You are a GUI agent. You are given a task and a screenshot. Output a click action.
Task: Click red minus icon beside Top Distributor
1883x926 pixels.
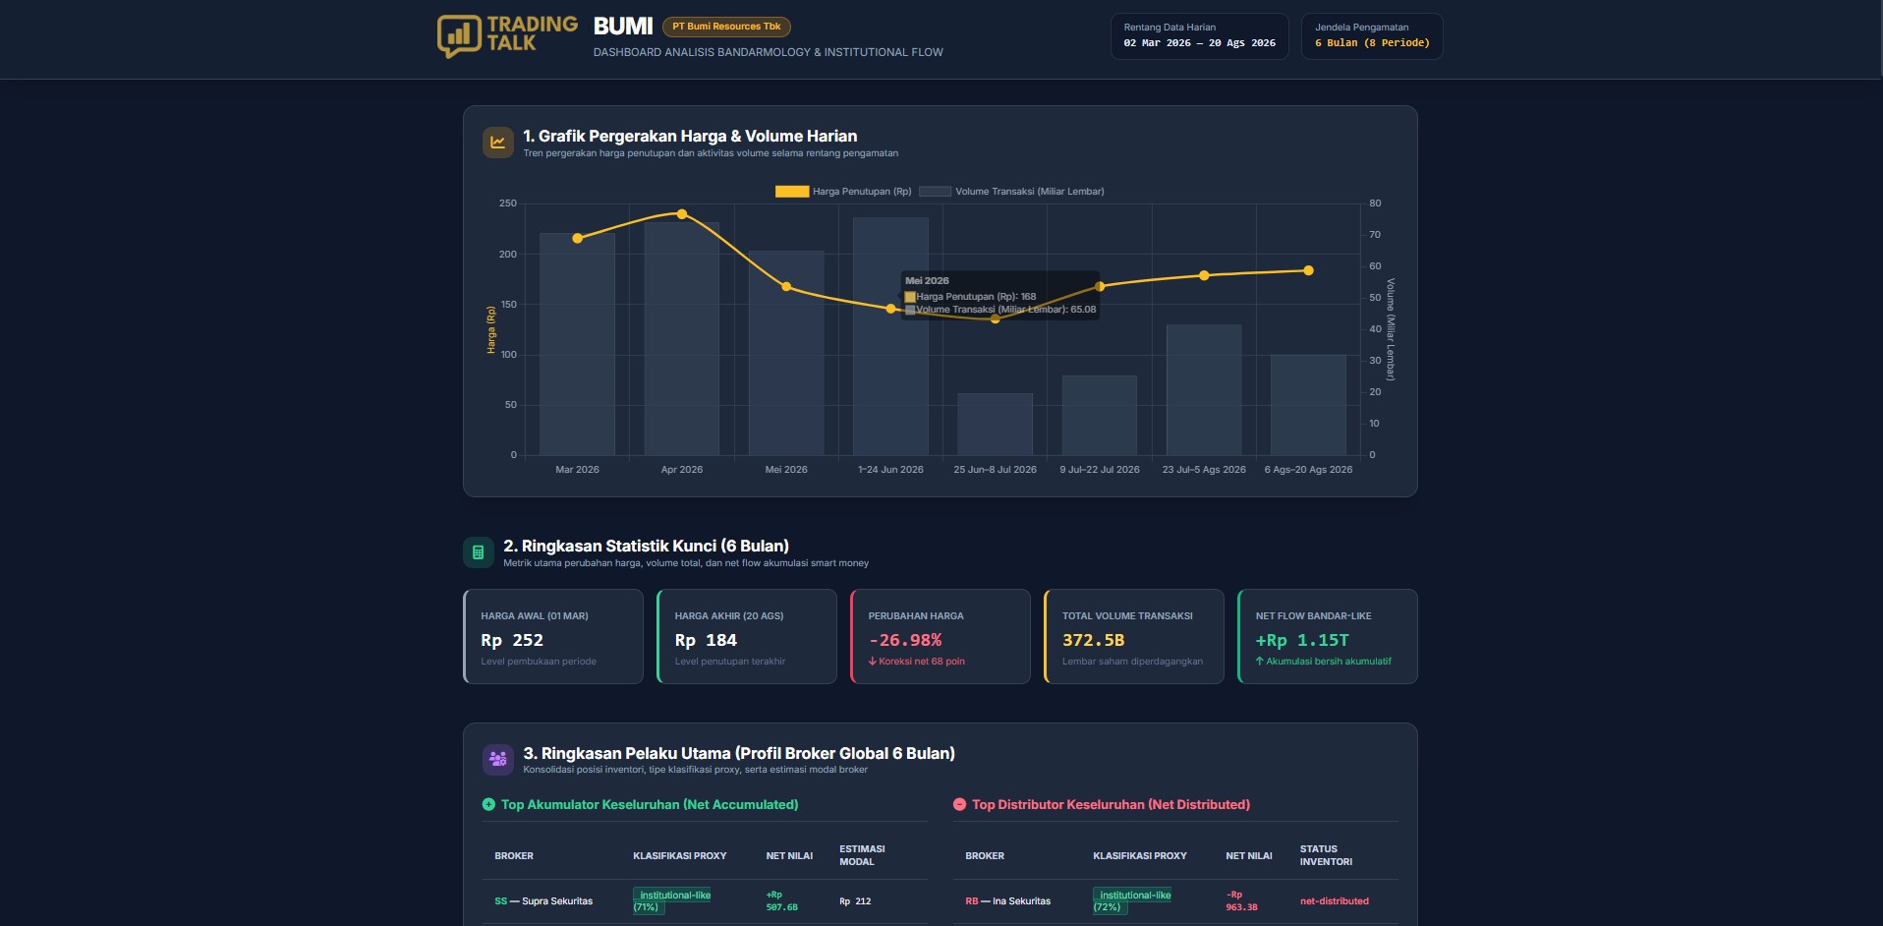coord(959,804)
